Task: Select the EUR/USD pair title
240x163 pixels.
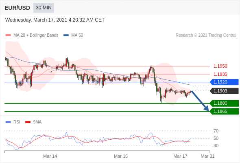Action: tap(17, 8)
